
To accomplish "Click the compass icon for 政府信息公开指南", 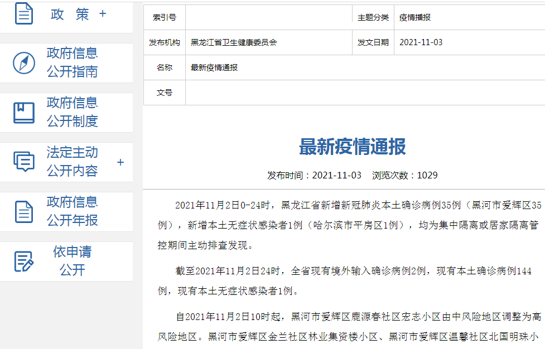I will tap(24, 63).
